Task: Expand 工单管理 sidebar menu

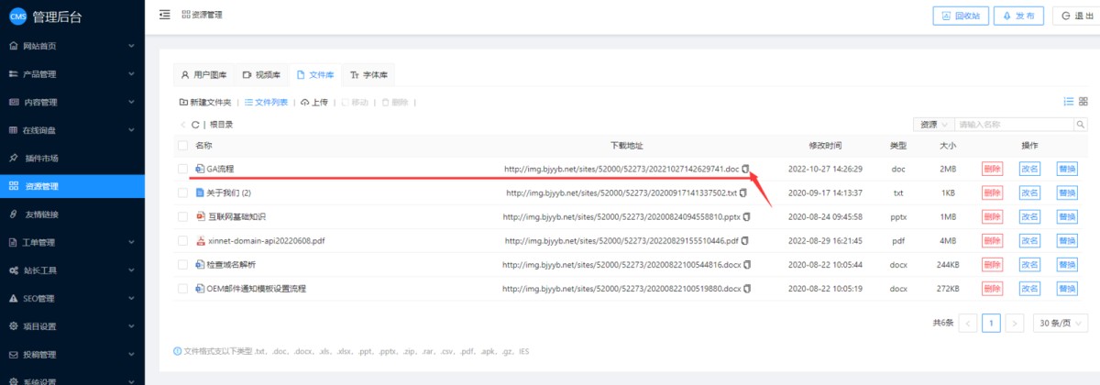Action: click(x=72, y=243)
